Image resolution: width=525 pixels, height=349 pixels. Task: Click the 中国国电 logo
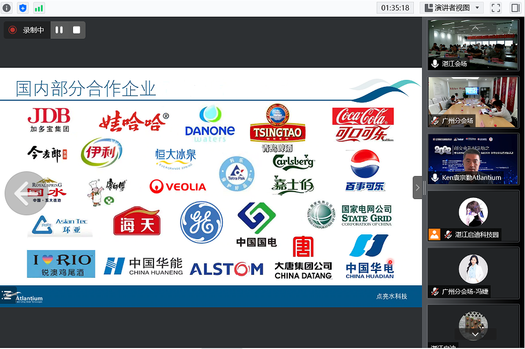click(256, 225)
